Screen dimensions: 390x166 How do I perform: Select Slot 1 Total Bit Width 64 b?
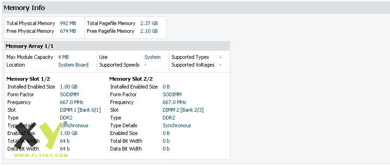tap(65, 141)
